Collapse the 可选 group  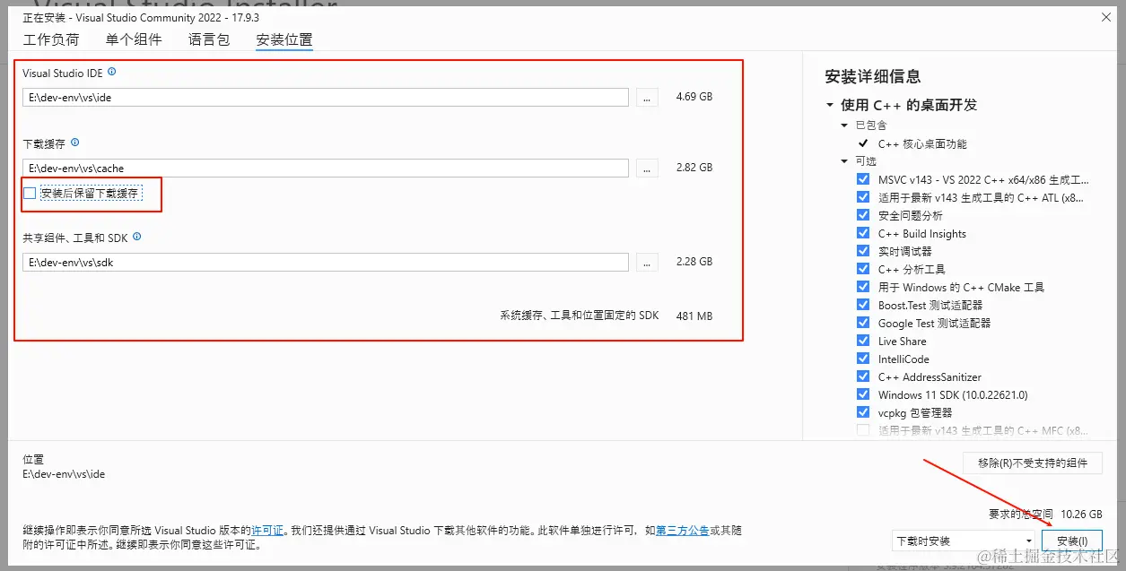(844, 161)
